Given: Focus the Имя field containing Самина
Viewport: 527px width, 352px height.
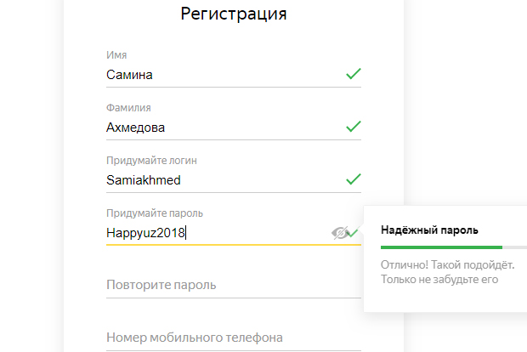Looking at the screenshot, I should click(x=221, y=75).
